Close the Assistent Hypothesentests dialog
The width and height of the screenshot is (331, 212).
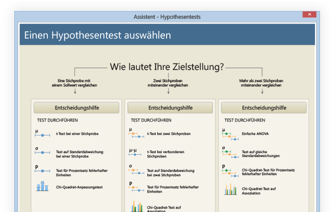coord(309,14)
